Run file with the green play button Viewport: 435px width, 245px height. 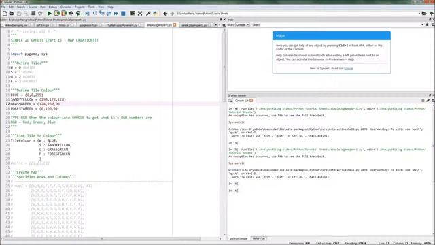(x=50, y=14)
